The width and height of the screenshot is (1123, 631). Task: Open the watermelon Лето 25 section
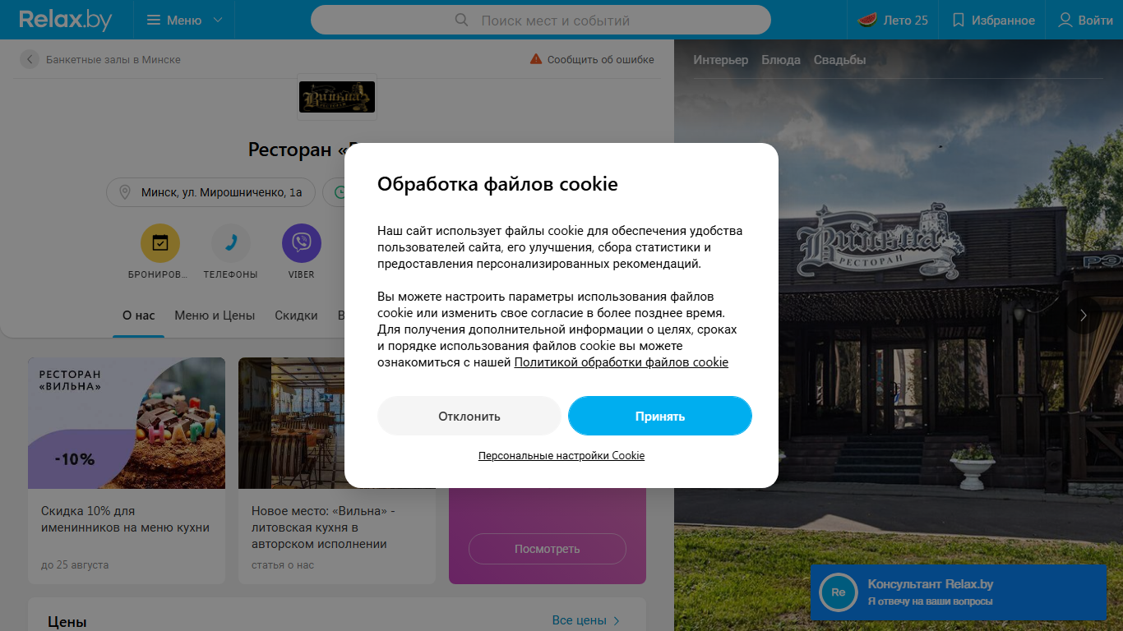point(893,20)
